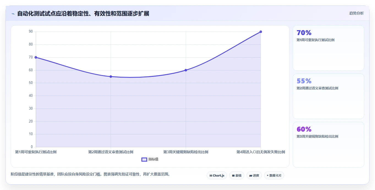The height and width of the screenshot is (190, 375).
Task: Select the week 4 data point at 90
Action: pyautogui.click(x=261, y=32)
